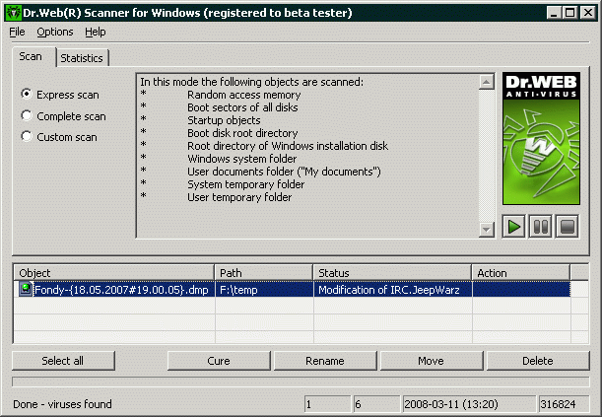Screen dimensions: 602x417
Task: Open the File menu
Action: (x=17, y=32)
